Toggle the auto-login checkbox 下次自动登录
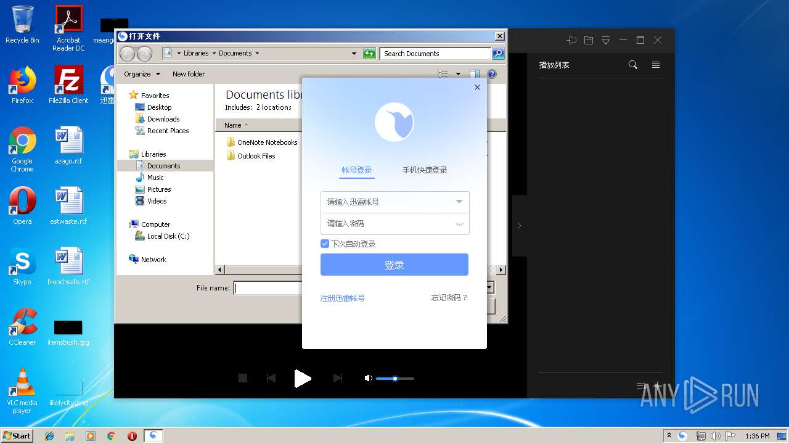The width and height of the screenshot is (789, 444). [325, 244]
